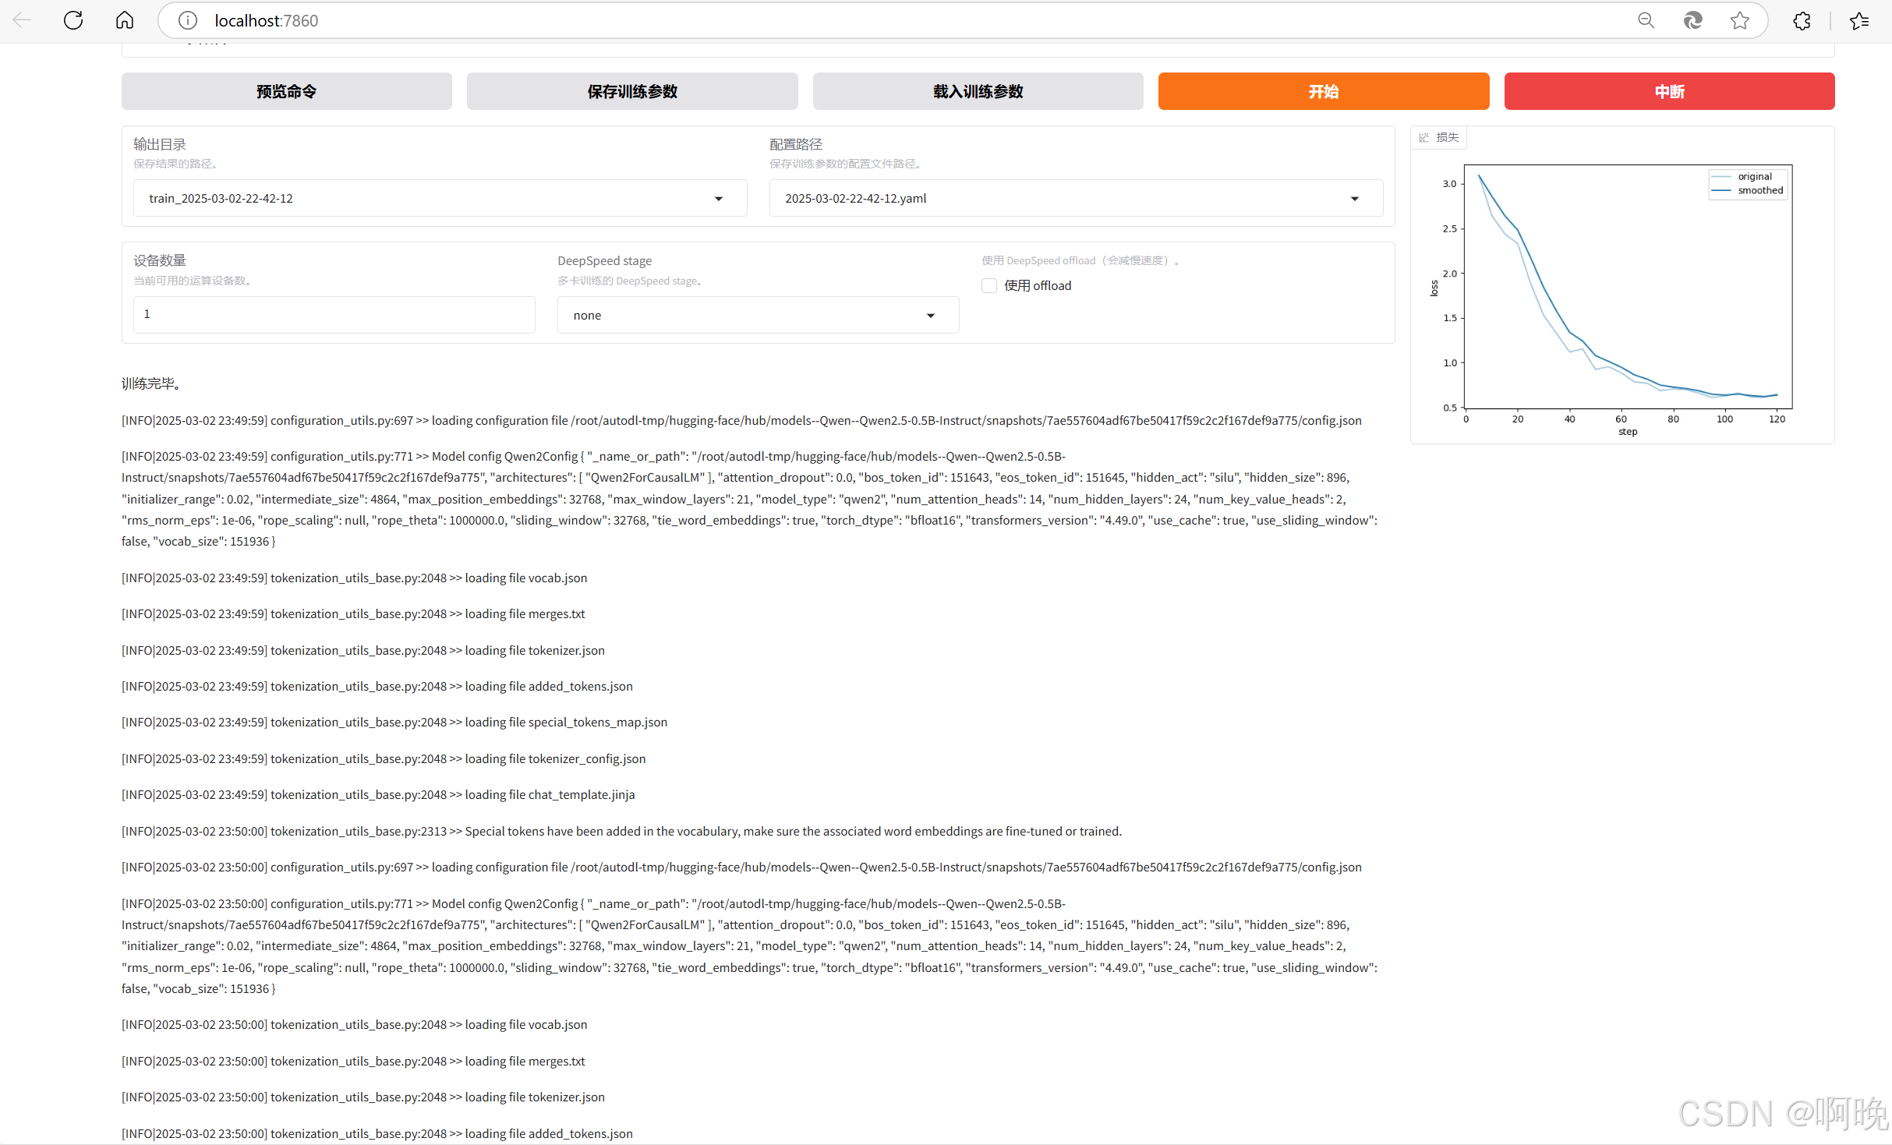Expand the 配置路径 yaml dropdown arrow
Image resolution: width=1892 pixels, height=1145 pixels.
pyautogui.click(x=1354, y=199)
